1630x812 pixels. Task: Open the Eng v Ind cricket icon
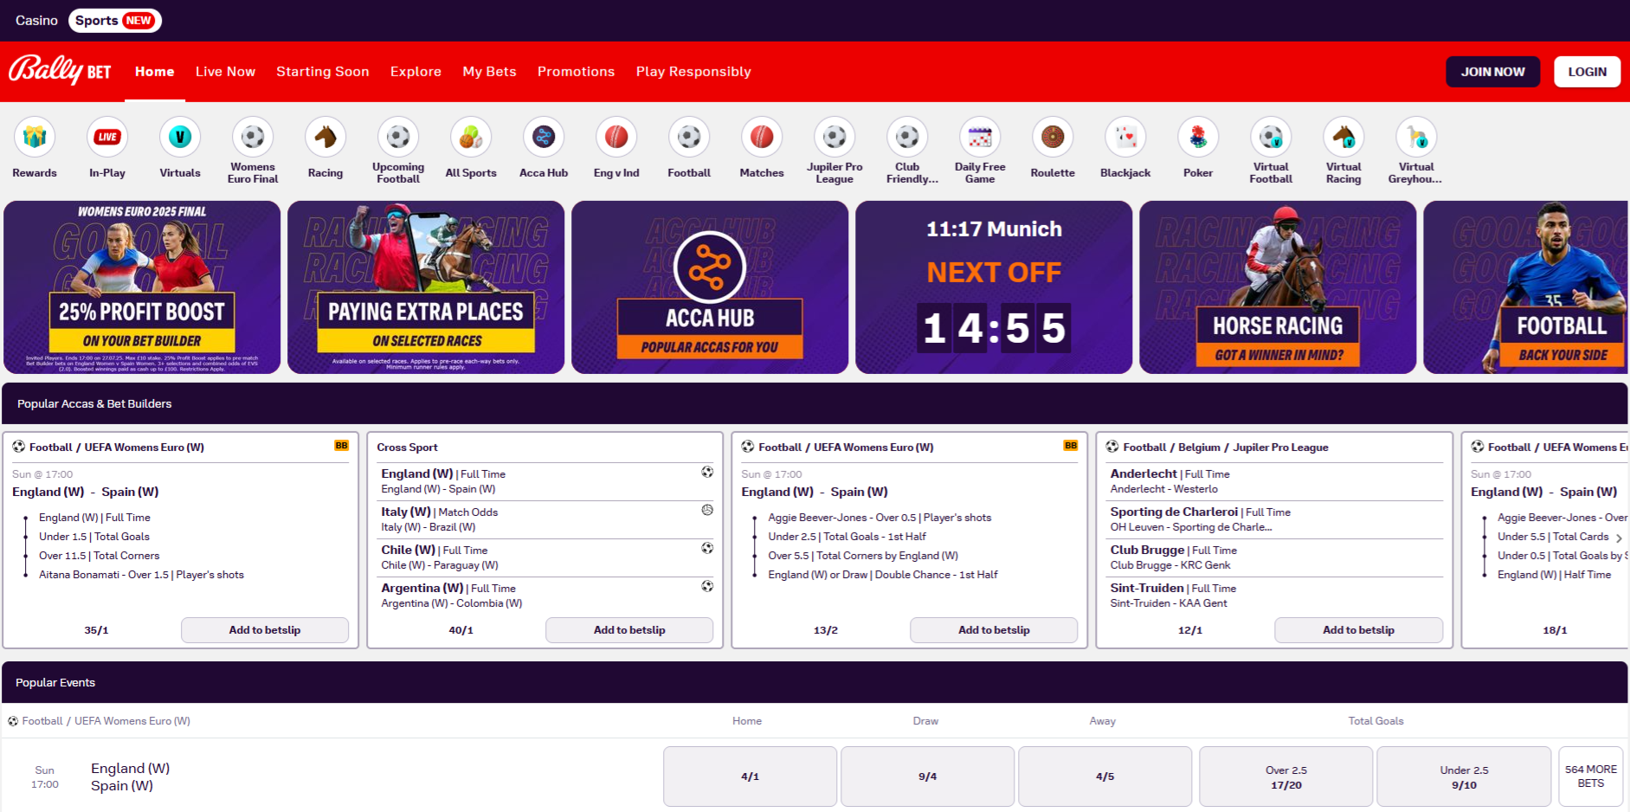616,137
